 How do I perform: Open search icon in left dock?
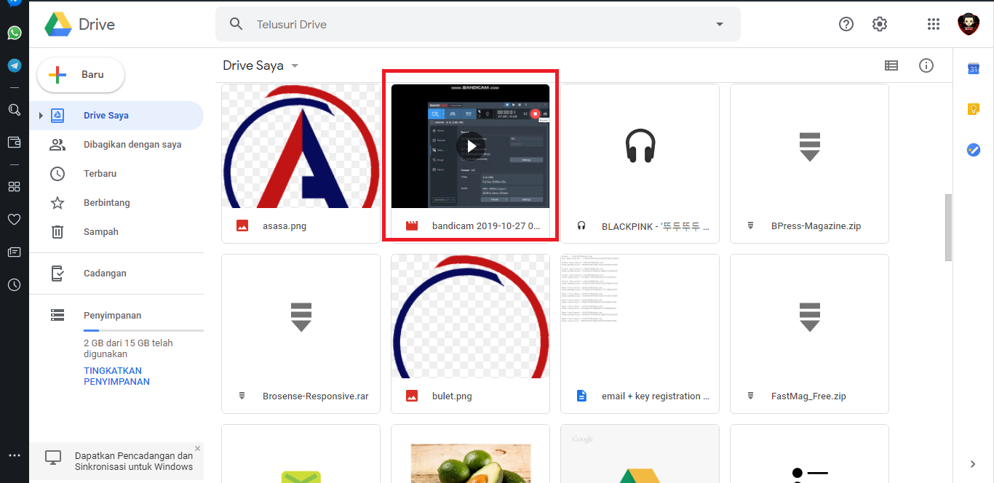(x=14, y=110)
